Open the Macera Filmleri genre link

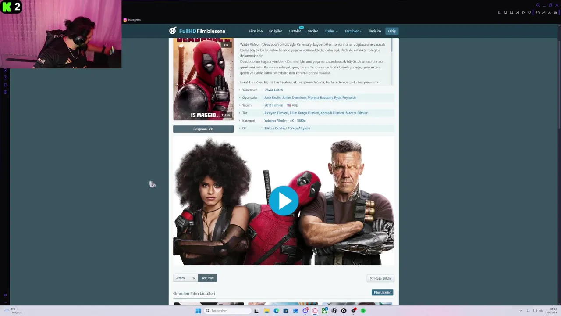(357, 113)
